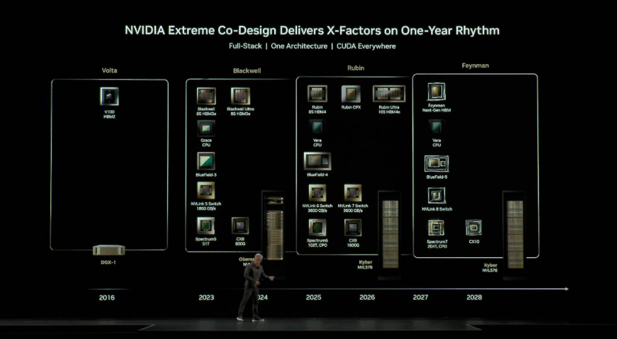617x339 pixels.
Task: Click the 2016 year label
Action: pyautogui.click(x=107, y=297)
